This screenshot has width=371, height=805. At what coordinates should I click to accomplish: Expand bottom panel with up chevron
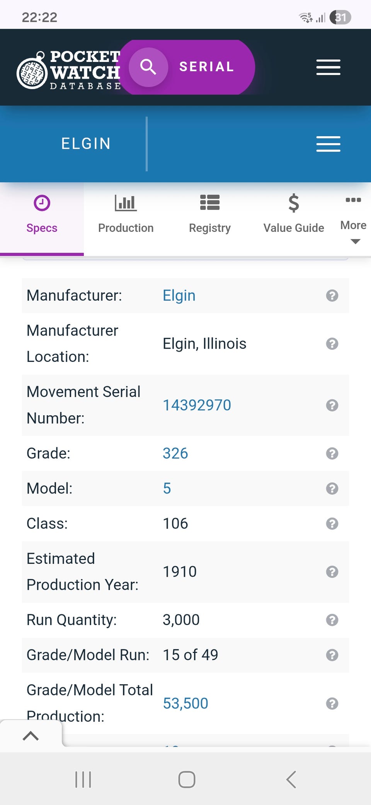pyautogui.click(x=31, y=736)
